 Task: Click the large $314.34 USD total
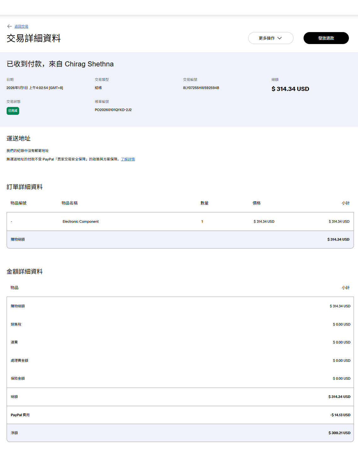pyautogui.click(x=290, y=89)
